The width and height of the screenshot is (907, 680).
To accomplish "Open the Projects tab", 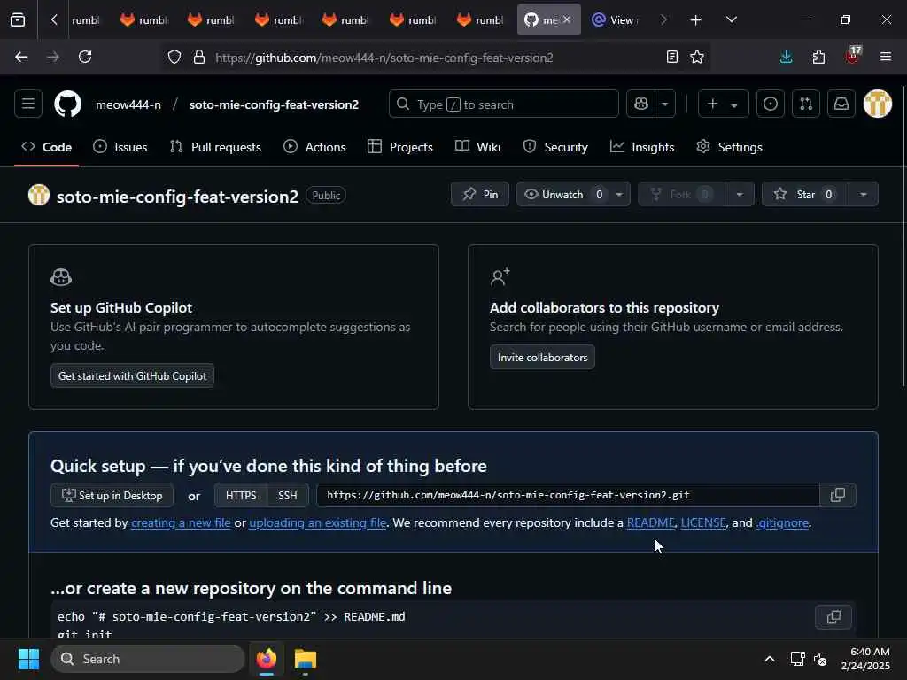I will [x=400, y=147].
